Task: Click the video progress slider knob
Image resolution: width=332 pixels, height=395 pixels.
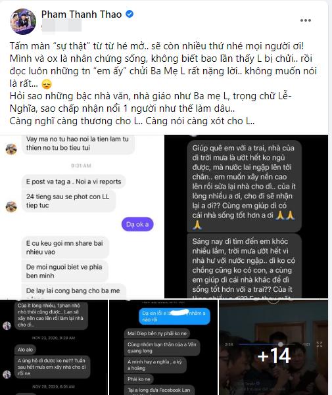Action: [x=280, y=344]
